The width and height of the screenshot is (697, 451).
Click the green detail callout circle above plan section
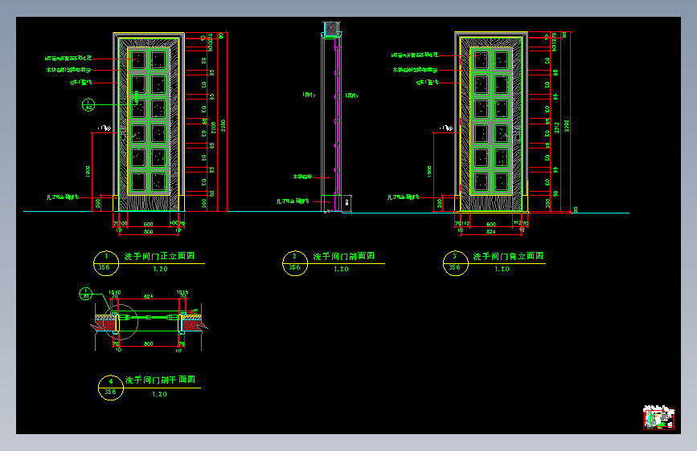tap(85, 294)
